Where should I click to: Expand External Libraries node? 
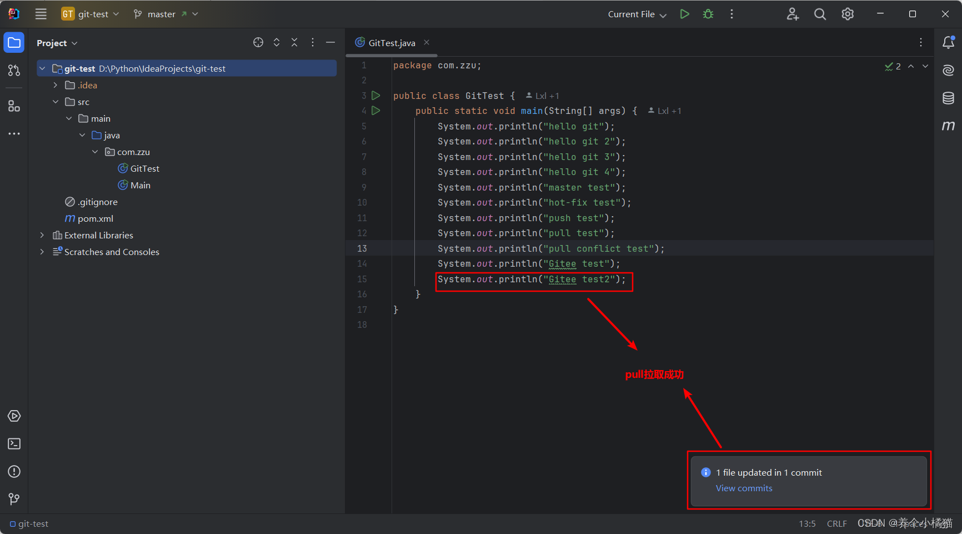tap(42, 235)
